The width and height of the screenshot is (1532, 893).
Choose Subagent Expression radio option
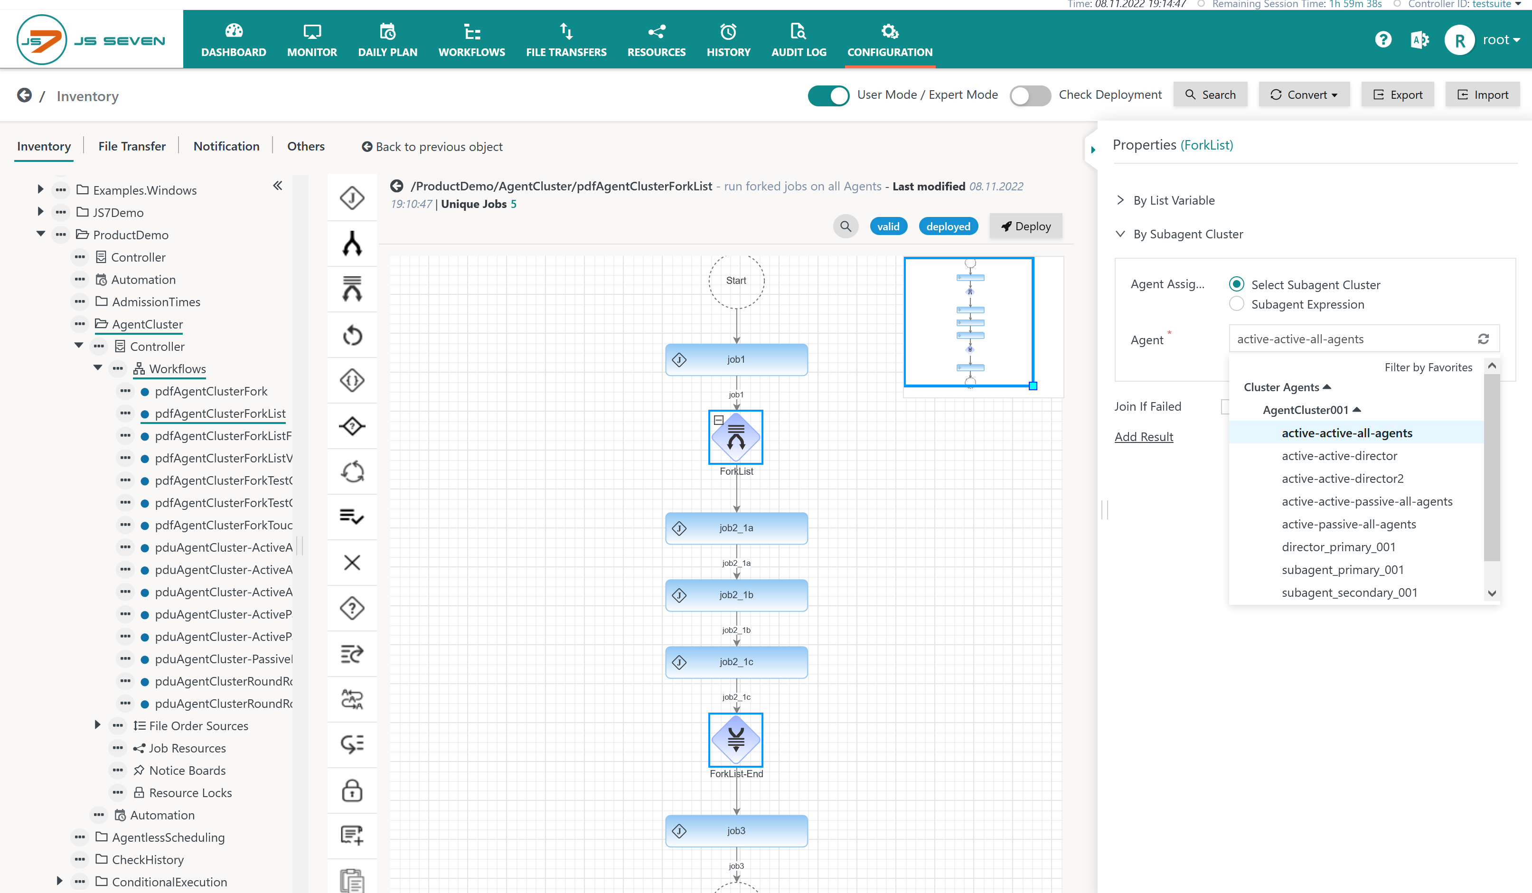pos(1237,304)
